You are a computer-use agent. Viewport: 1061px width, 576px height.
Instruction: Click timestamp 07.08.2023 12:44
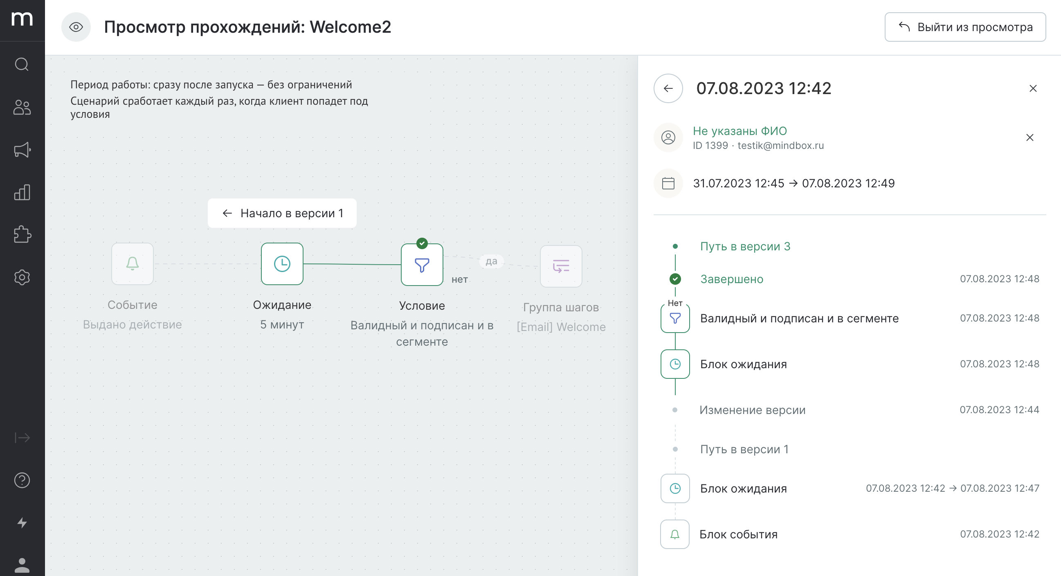[x=1000, y=410]
